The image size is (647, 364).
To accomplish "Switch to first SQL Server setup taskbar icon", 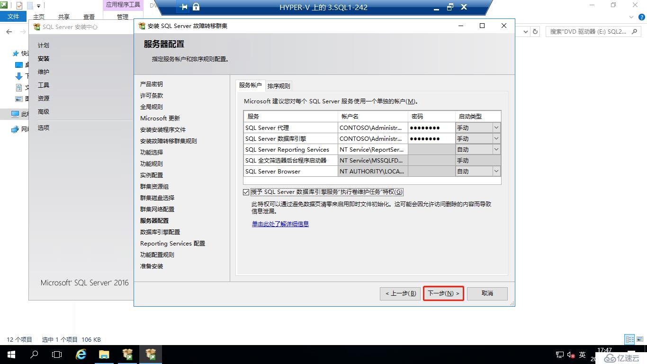I will (127, 355).
